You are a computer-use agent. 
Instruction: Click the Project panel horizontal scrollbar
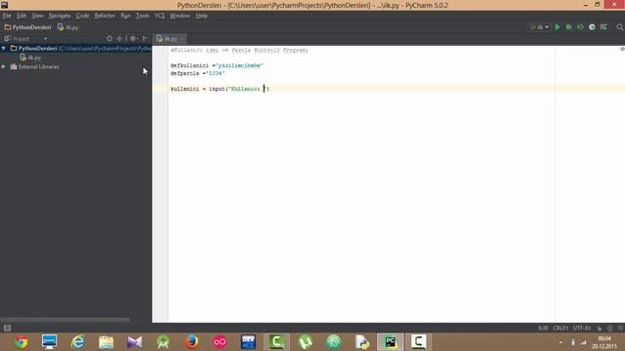65,320
